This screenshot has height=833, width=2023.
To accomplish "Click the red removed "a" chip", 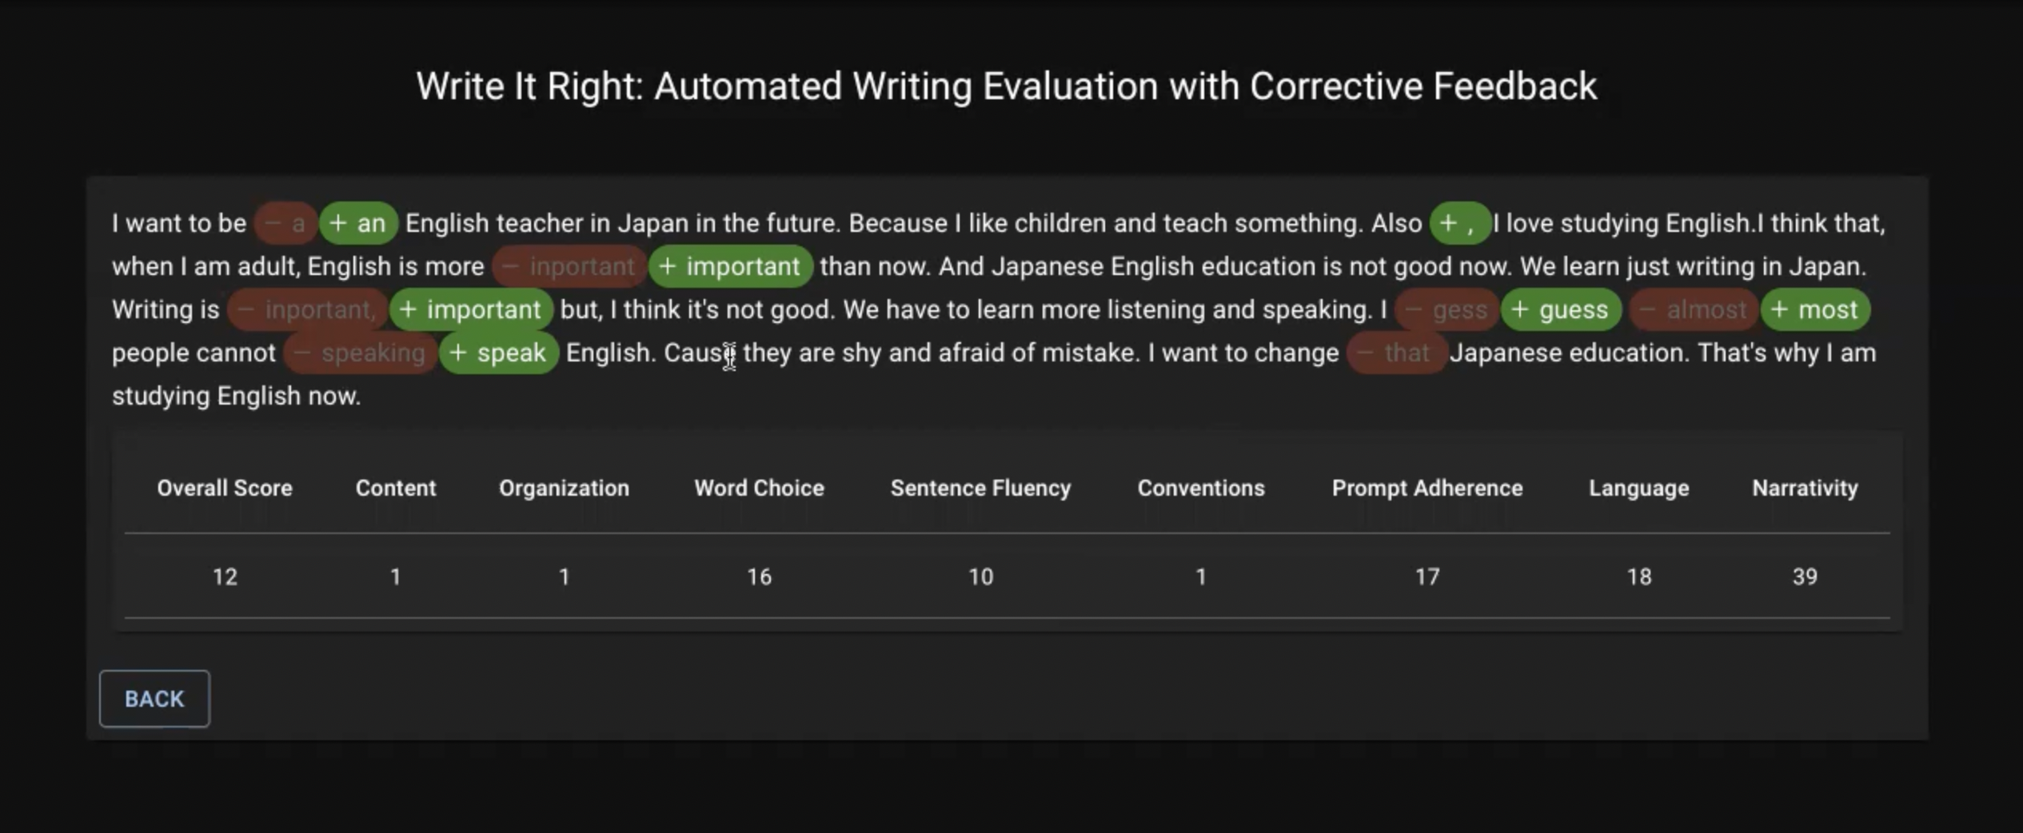I will (285, 223).
